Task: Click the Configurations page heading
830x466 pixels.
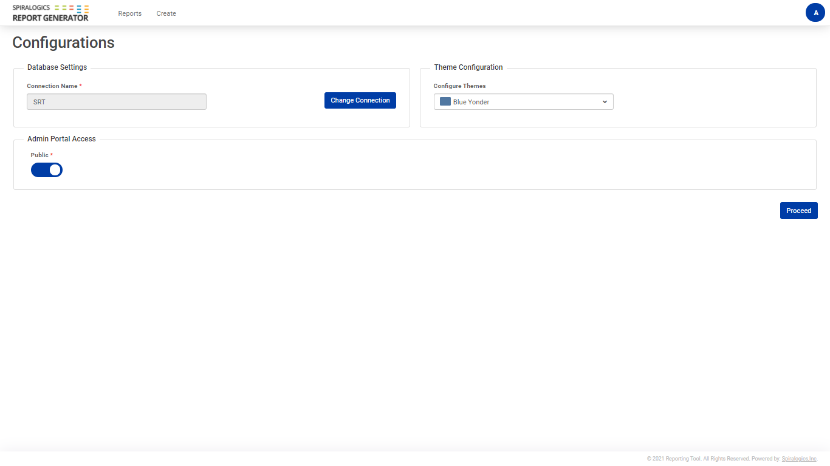Action: click(x=63, y=42)
